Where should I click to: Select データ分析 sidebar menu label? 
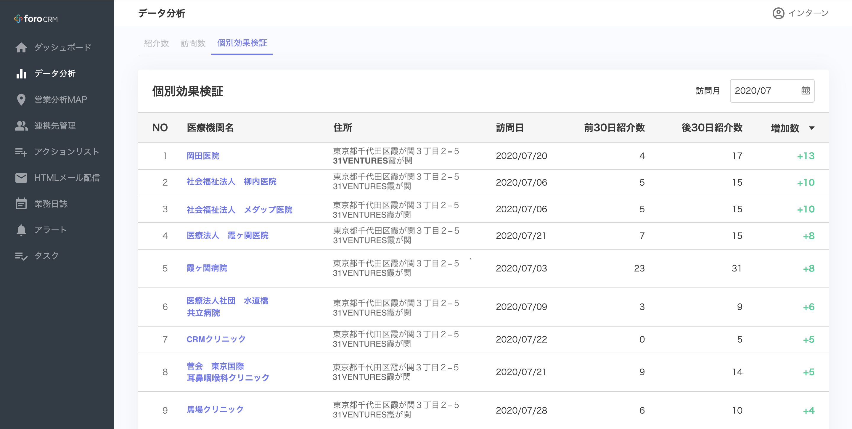(x=55, y=73)
